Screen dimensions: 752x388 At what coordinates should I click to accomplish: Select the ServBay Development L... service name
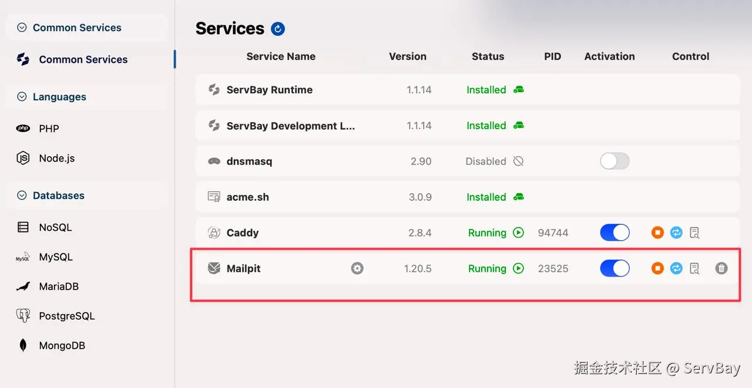click(291, 126)
